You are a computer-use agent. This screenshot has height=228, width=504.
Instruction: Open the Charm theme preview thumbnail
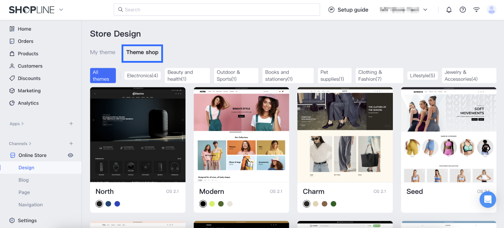pyautogui.click(x=345, y=135)
